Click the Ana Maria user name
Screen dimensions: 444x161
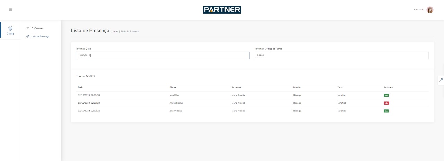tap(419, 10)
